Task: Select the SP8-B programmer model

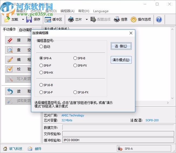Action: click(x=75, y=58)
